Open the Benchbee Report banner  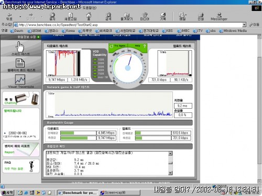coord(21,149)
